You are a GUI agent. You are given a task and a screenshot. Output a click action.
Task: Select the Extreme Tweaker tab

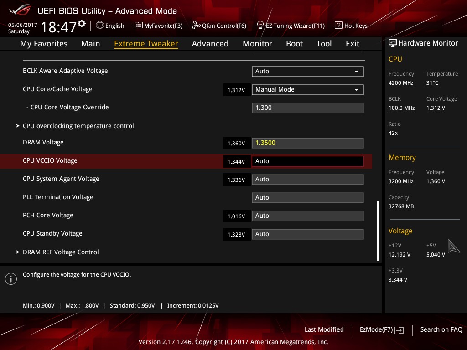[x=146, y=44]
